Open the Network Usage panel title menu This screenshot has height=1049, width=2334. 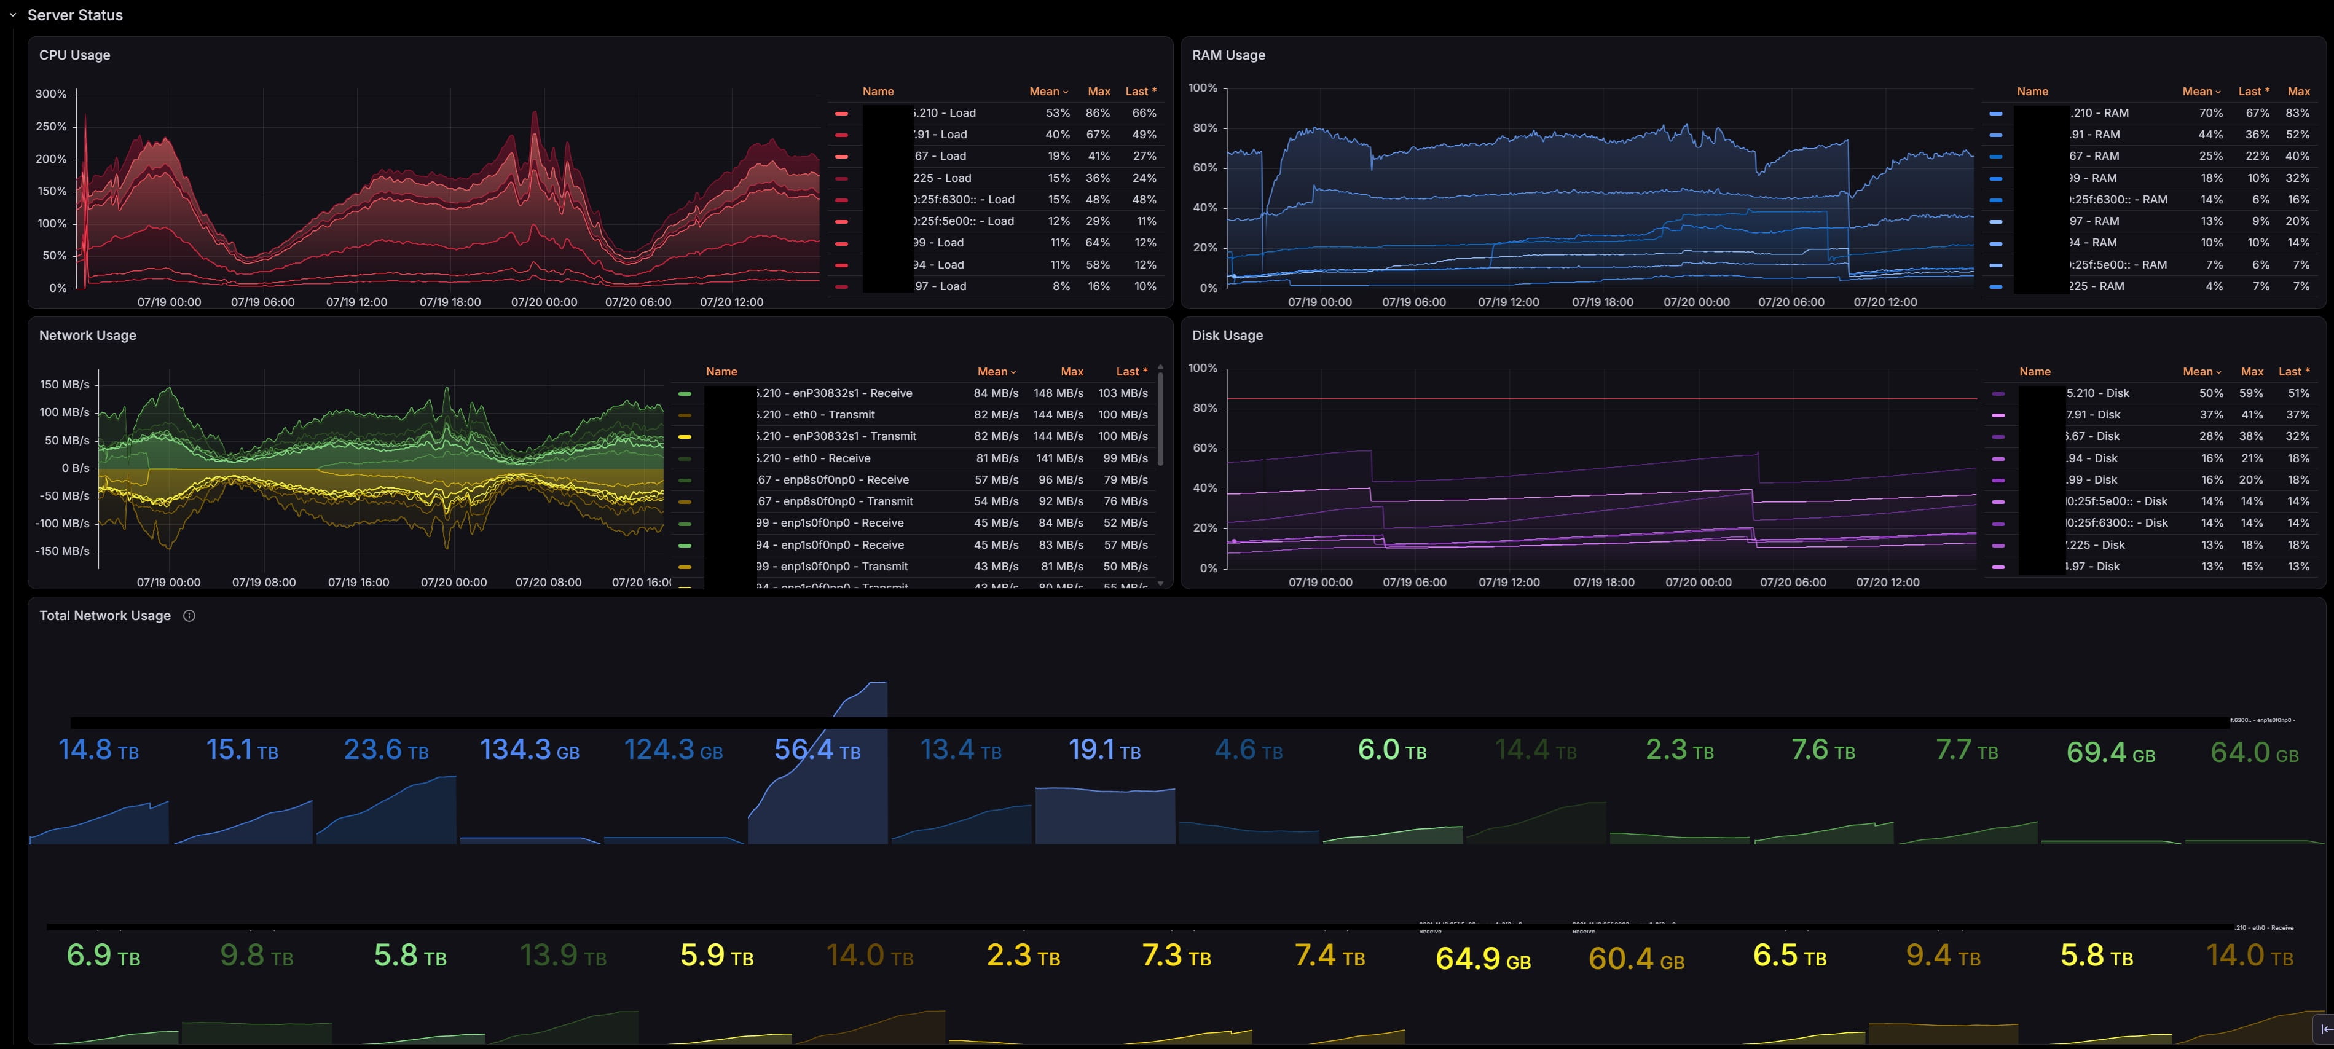pos(88,335)
